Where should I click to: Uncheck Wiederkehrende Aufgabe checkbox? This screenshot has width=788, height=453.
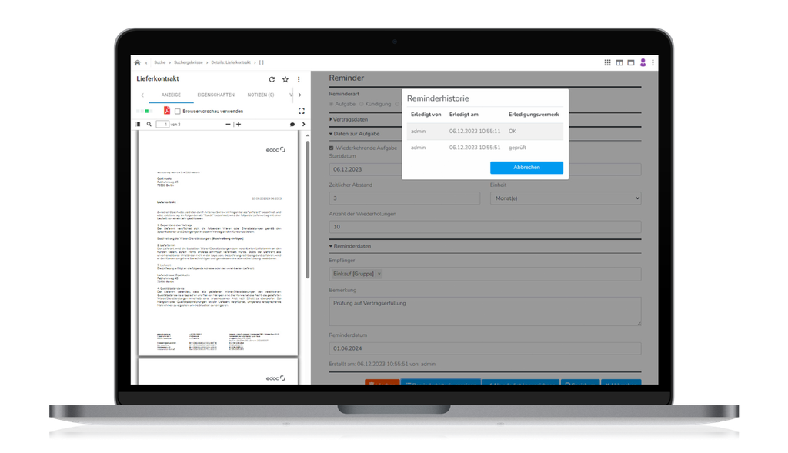(331, 148)
